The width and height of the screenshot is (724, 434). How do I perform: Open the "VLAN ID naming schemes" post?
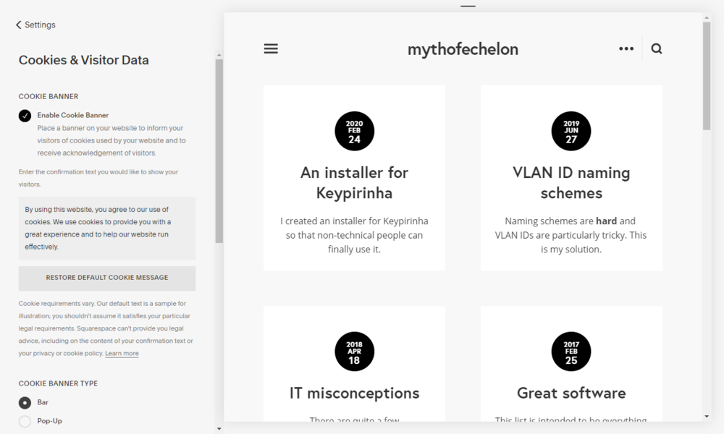tap(571, 182)
